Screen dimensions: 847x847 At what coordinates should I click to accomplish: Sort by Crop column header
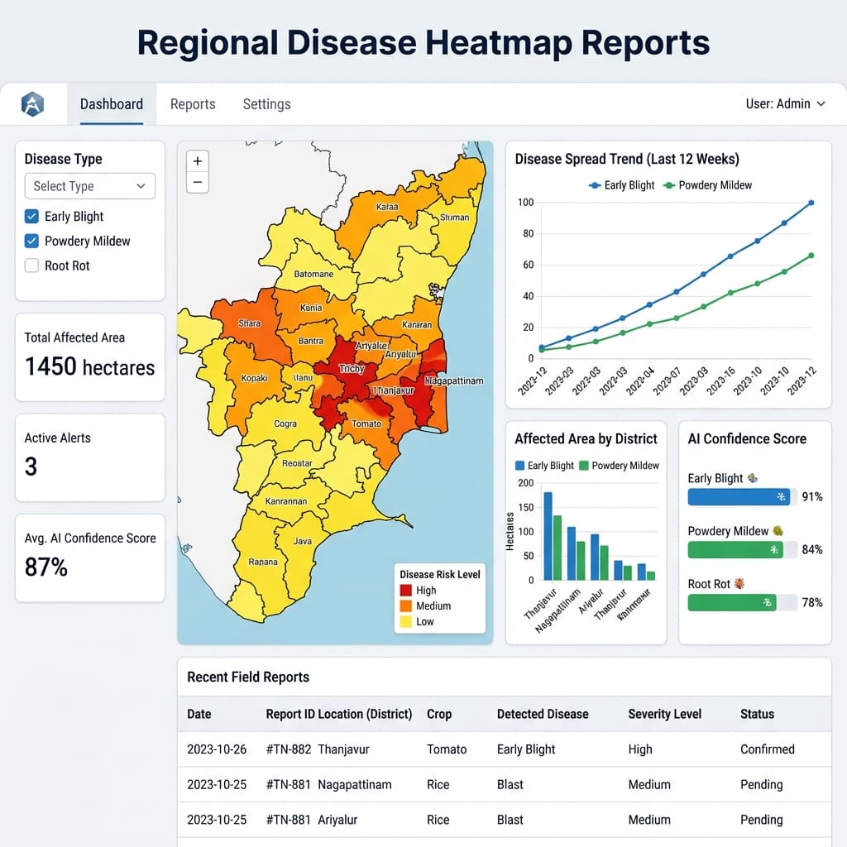pyautogui.click(x=439, y=714)
